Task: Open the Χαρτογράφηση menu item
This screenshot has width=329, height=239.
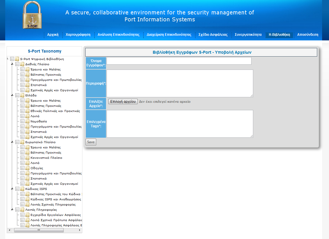Action: 78,35
